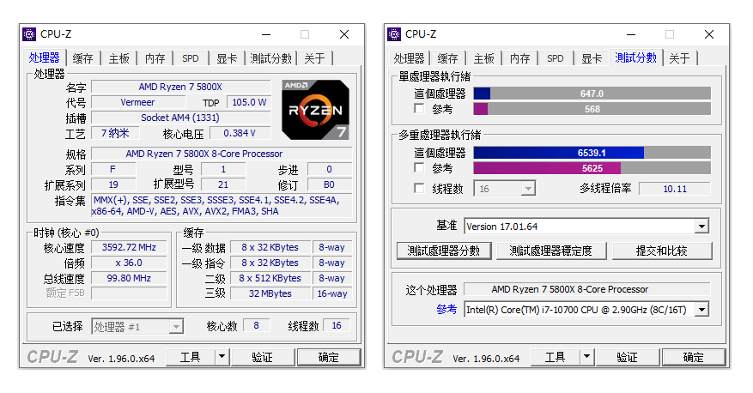Screen dimensions: 753x393
Task: Enable single-thread 參考 reference checkbox
Action: 419,109
